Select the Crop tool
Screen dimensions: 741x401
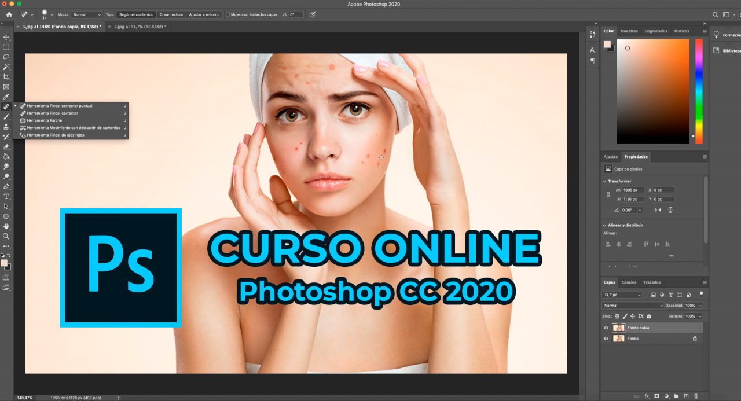point(6,77)
